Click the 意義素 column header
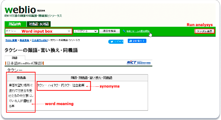This screenshot has height=120, width=221. click(x=21, y=78)
